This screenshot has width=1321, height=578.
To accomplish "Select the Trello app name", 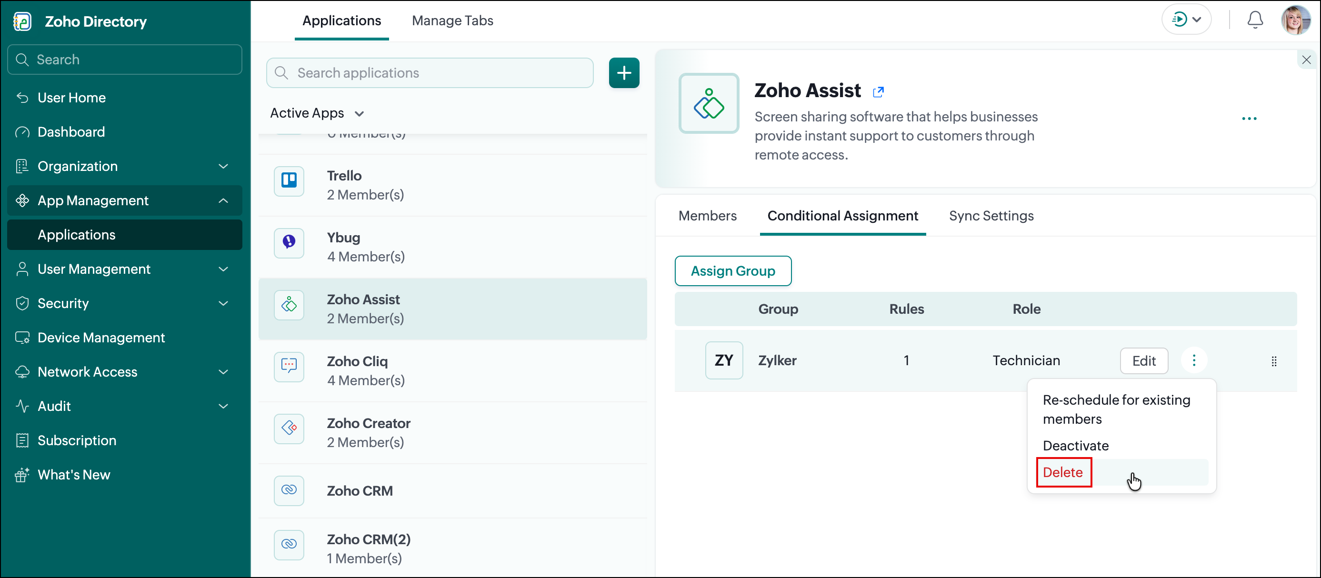I will coord(344,176).
